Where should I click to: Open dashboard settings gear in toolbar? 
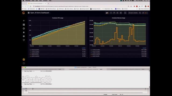click(x=121, y=13)
